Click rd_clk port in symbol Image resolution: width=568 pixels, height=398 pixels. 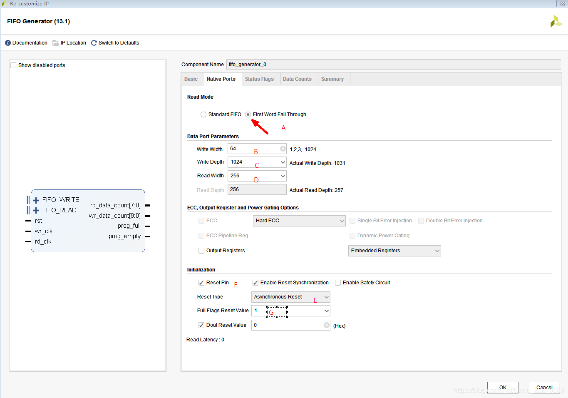(x=43, y=241)
